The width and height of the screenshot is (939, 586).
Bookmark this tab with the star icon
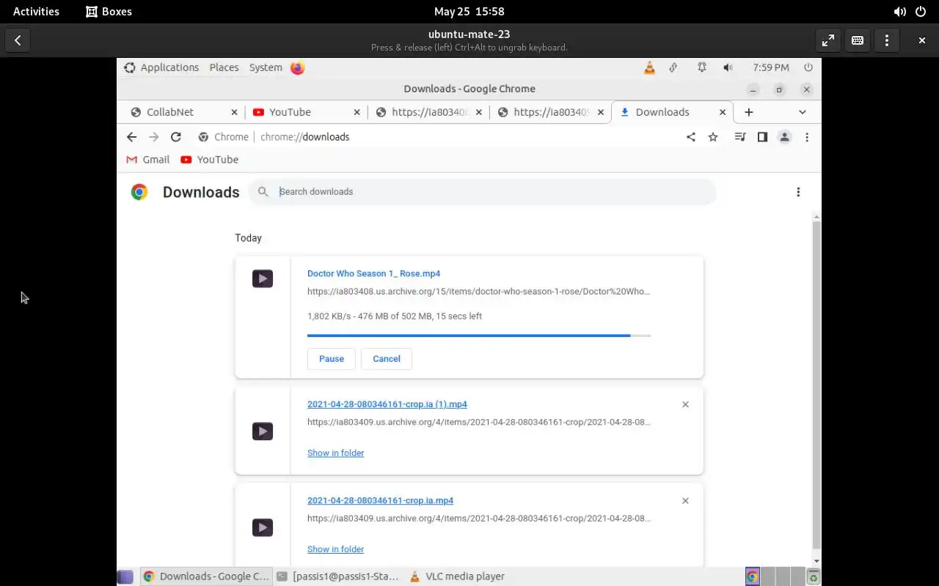coord(713,137)
